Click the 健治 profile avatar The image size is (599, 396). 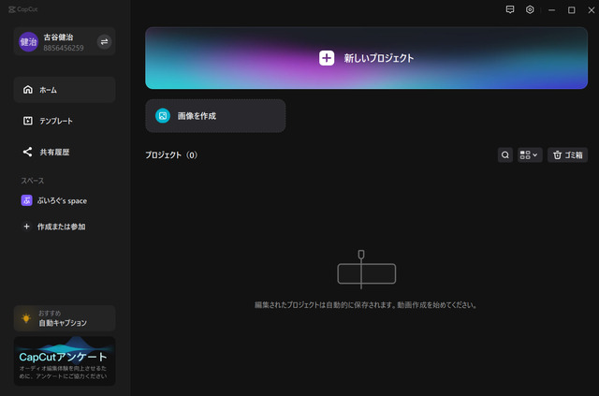[28, 42]
